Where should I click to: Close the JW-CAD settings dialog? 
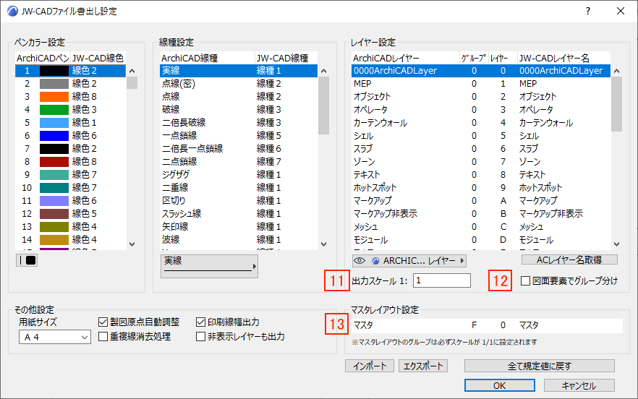pos(621,11)
